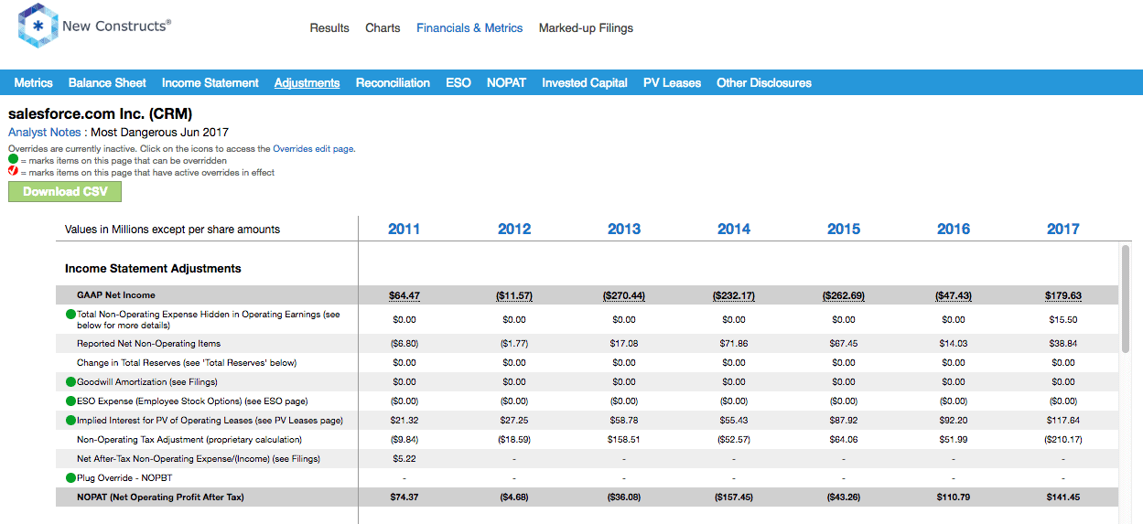The height and width of the screenshot is (524, 1143).
Task: Open the ESO tab
Action: (x=458, y=82)
